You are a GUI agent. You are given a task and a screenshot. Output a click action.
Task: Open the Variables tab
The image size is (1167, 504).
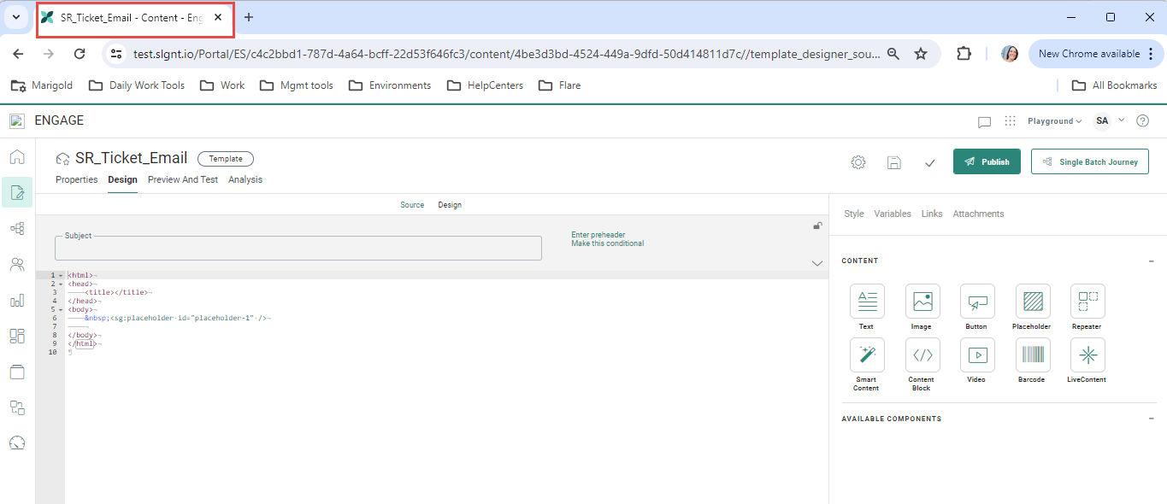click(x=892, y=214)
